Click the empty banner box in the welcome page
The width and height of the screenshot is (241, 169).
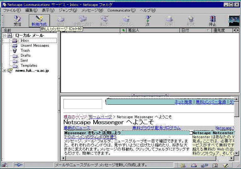[x=83, y=104]
